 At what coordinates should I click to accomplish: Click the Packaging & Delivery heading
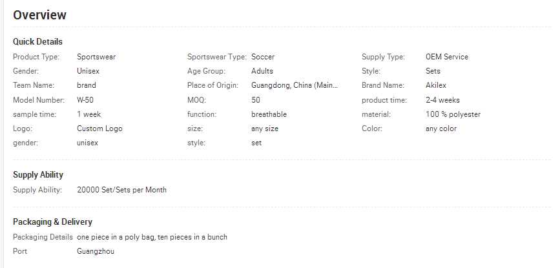pos(52,222)
